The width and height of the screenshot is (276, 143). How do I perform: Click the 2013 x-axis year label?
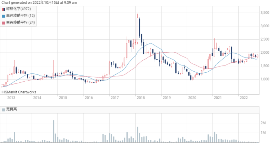[x=11, y=98]
